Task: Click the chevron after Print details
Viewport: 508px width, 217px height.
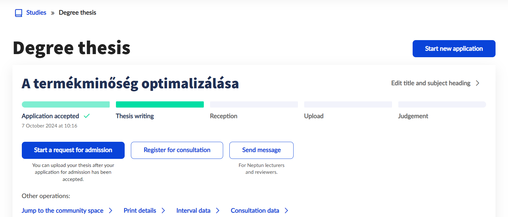Action: (x=163, y=210)
